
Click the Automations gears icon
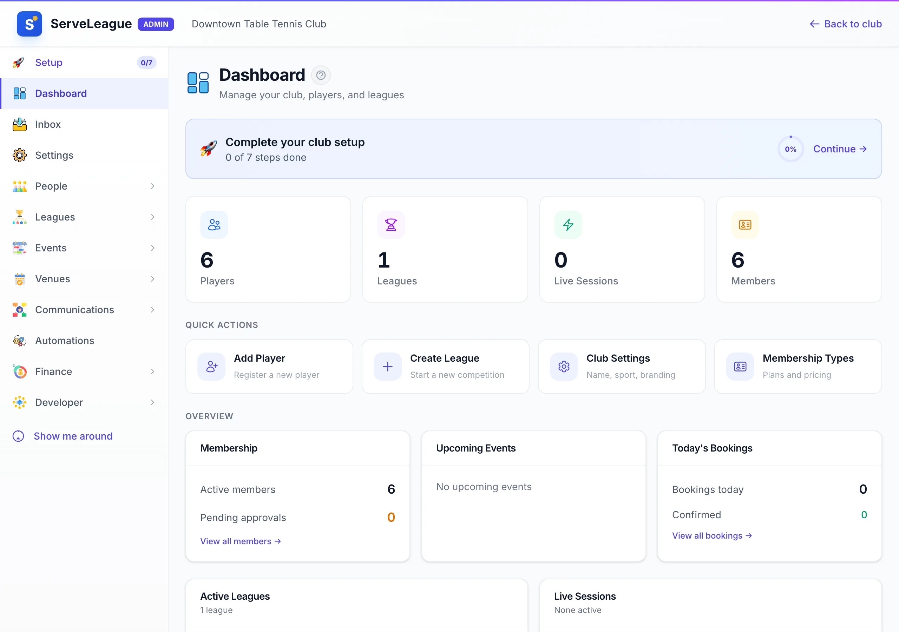click(x=20, y=341)
